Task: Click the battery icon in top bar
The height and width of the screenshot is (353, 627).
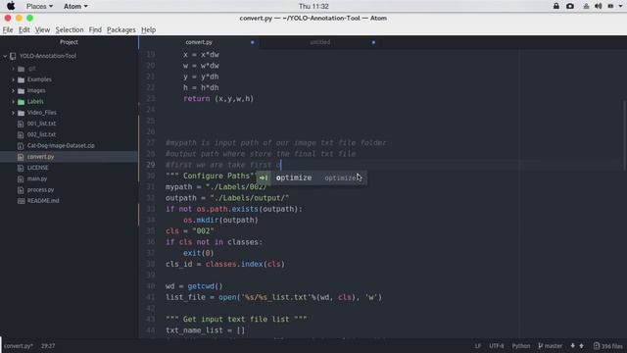Action: [x=610, y=6]
